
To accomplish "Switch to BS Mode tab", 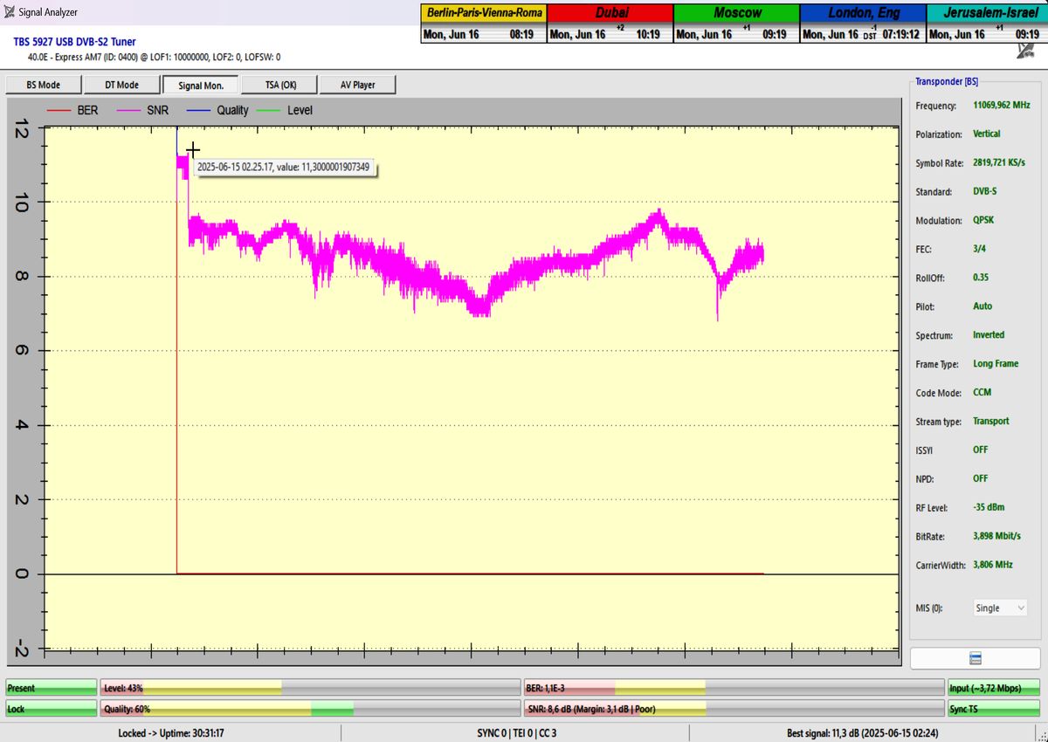I will pos(44,85).
